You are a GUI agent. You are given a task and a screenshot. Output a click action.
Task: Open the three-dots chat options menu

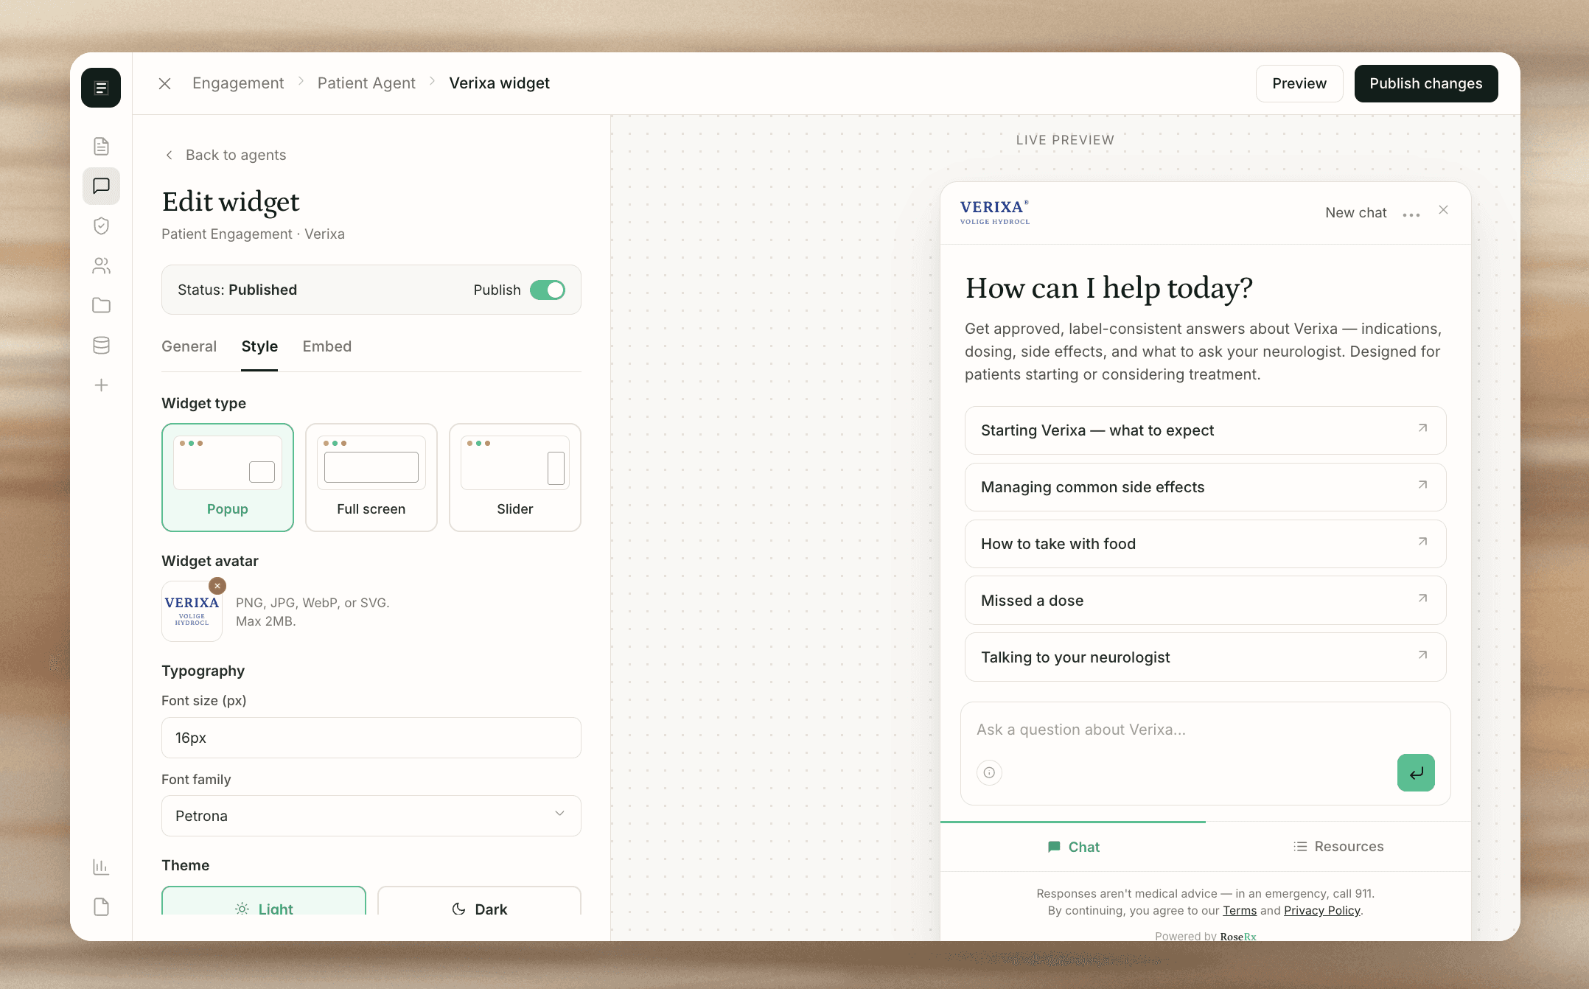tap(1411, 214)
